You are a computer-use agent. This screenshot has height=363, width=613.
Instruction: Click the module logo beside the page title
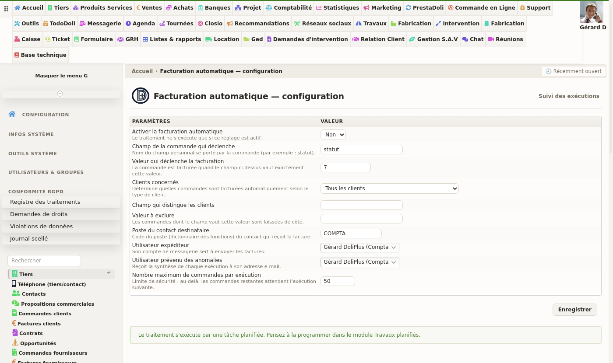(x=141, y=96)
